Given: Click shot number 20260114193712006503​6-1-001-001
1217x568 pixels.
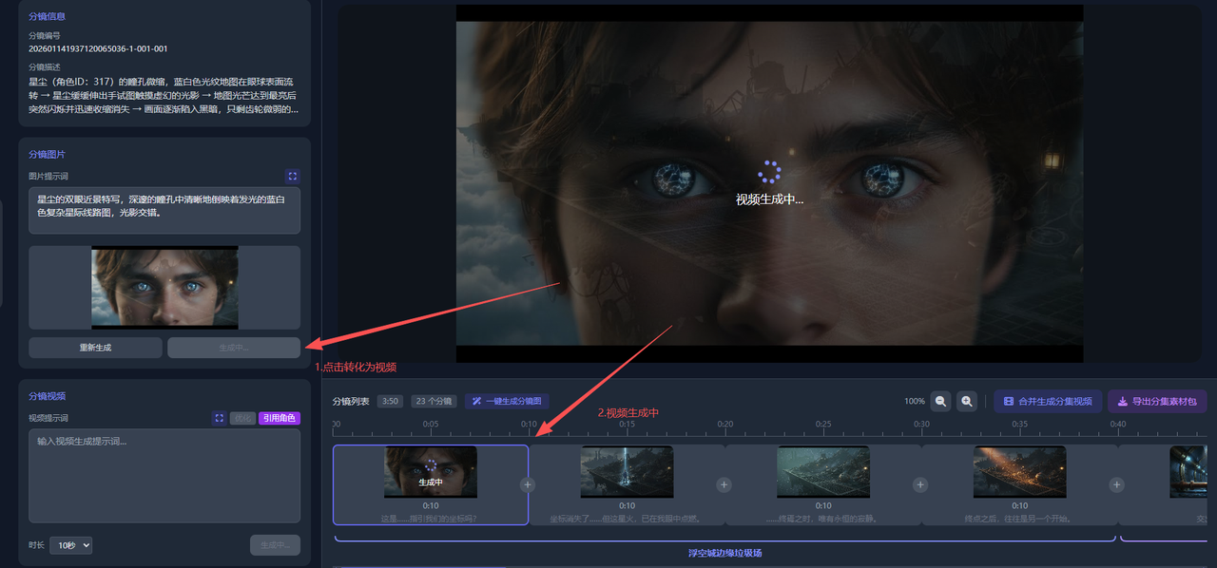Looking at the screenshot, I should (98, 48).
